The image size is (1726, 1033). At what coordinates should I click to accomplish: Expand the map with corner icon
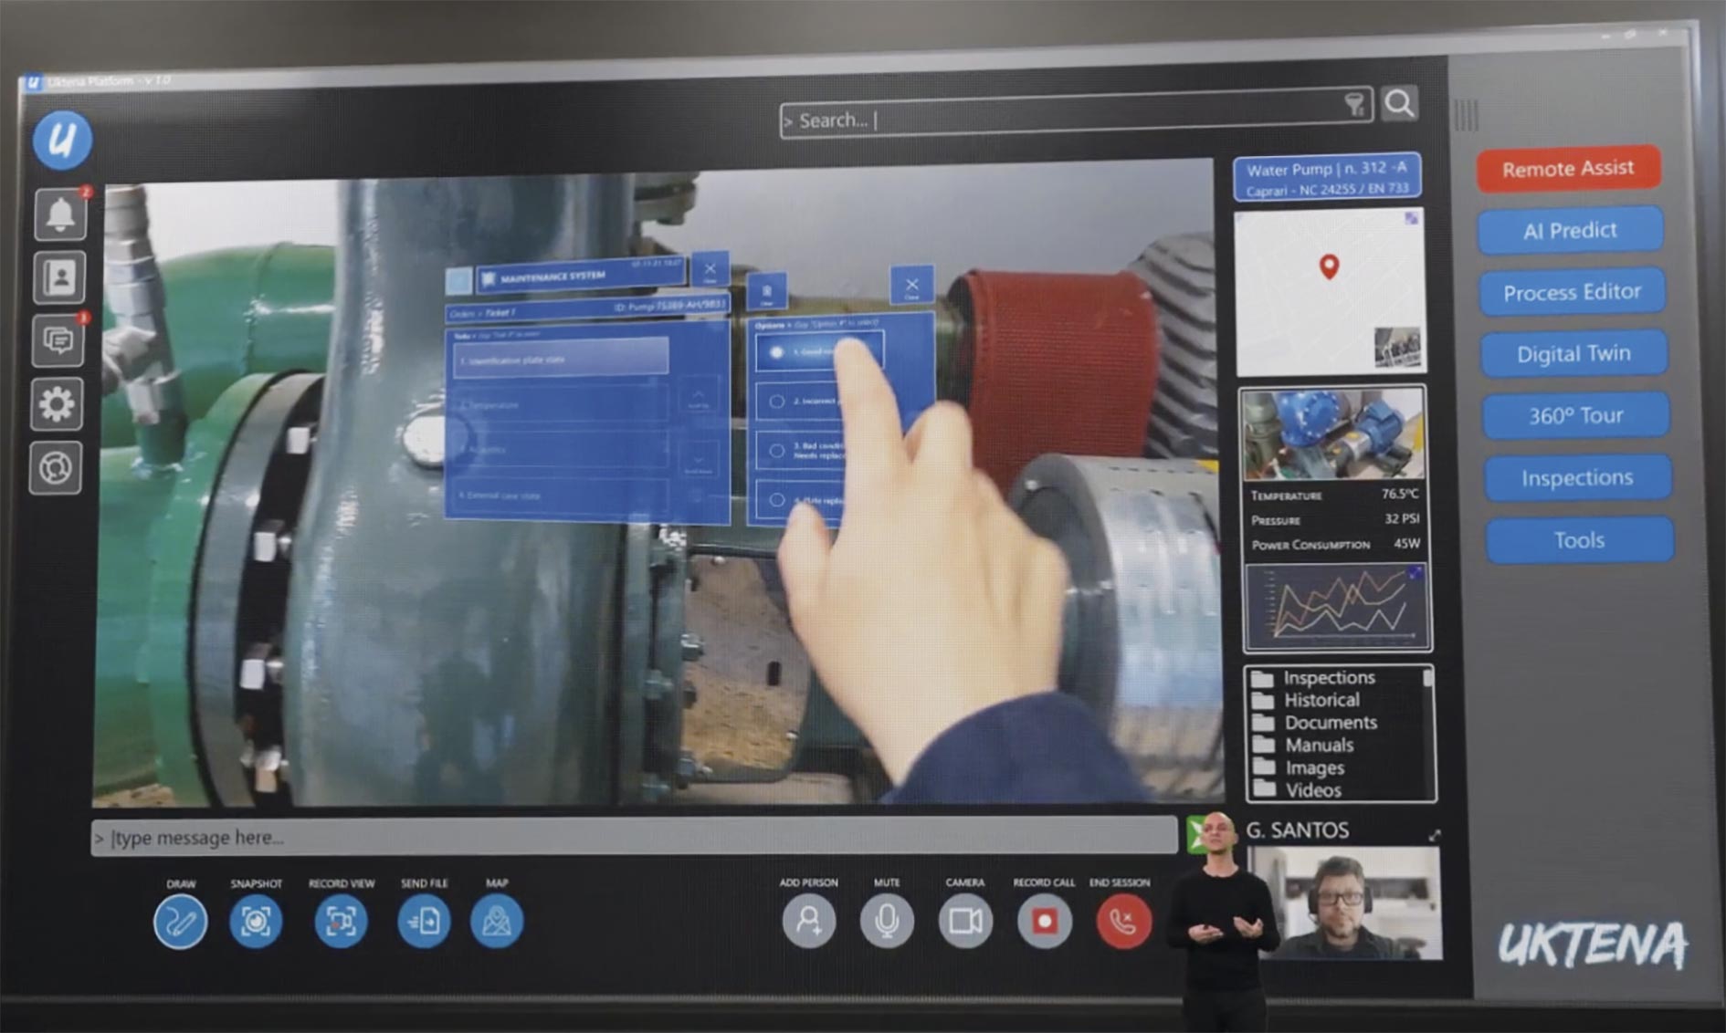point(1412,218)
